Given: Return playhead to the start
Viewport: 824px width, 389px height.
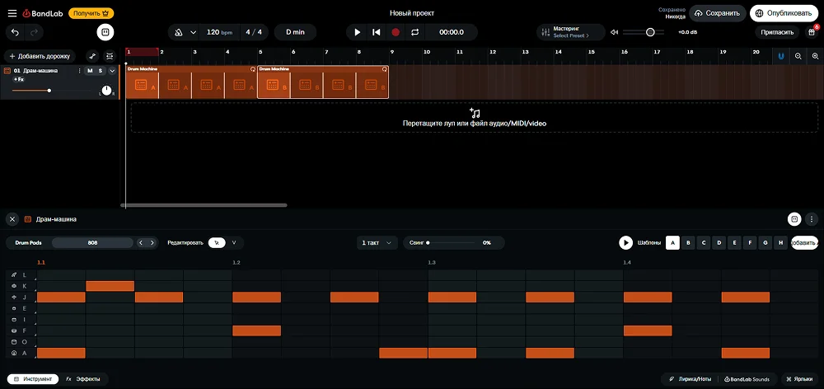Looking at the screenshot, I should coord(377,32).
